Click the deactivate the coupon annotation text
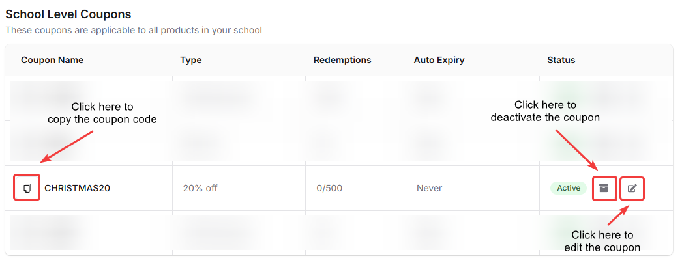The width and height of the screenshot is (682, 263). (x=545, y=111)
